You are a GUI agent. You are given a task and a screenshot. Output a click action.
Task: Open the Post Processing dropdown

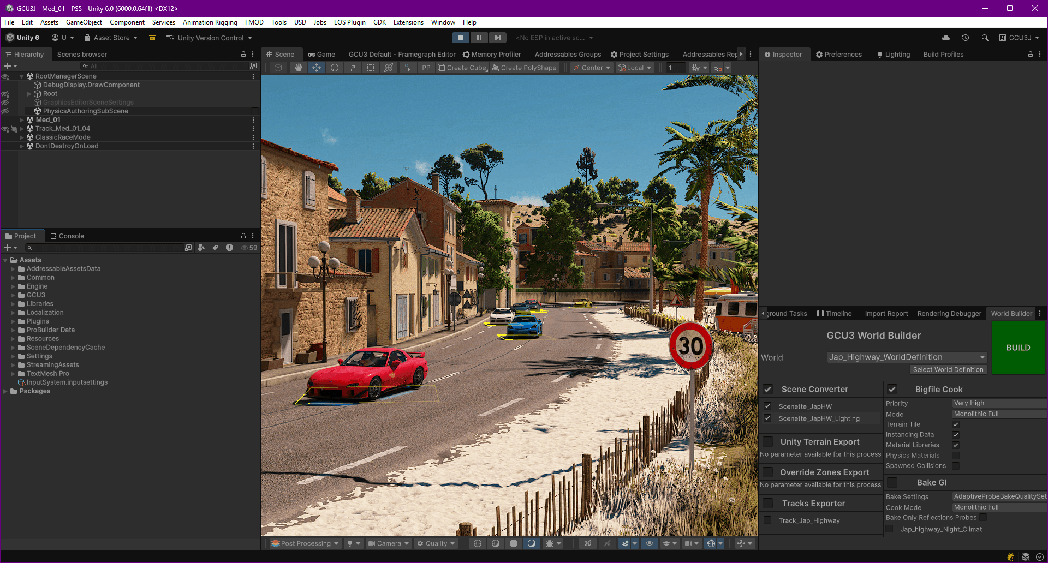click(x=305, y=543)
